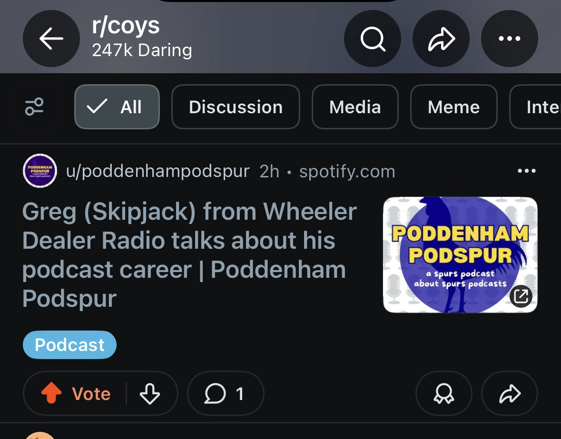Image resolution: width=561 pixels, height=439 pixels.
Task: Downvote the Poddenham Podspur post
Action: pos(149,393)
